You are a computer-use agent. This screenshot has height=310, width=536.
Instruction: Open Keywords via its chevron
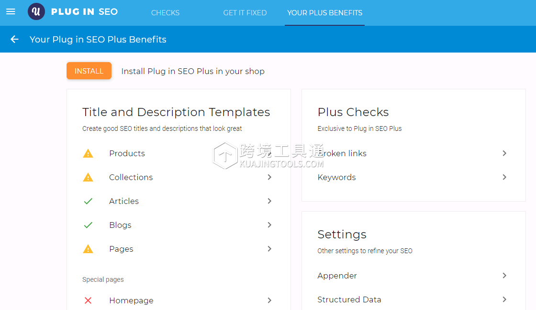[x=504, y=177]
